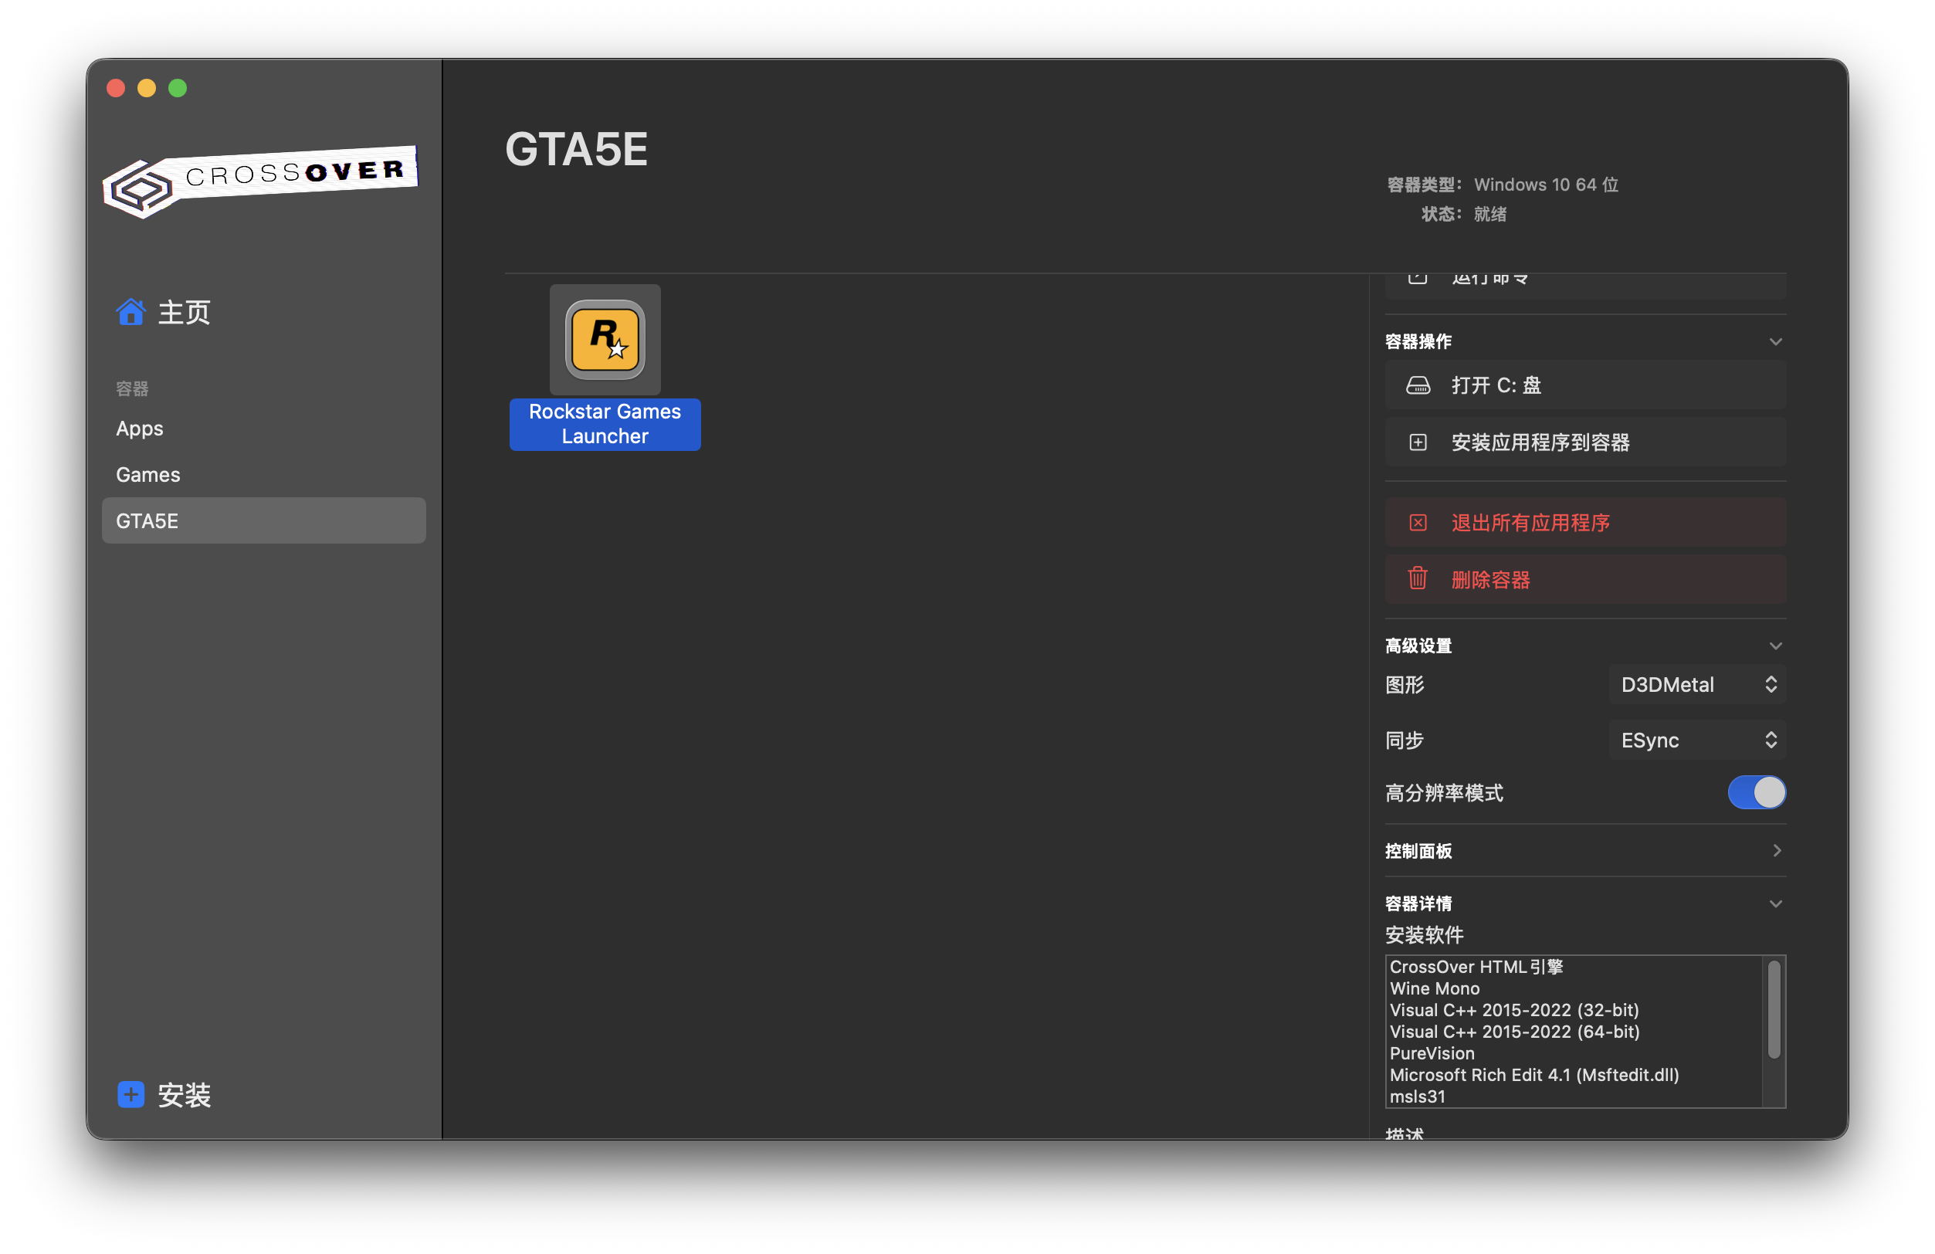Go to 主页 in the sidebar

click(183, 312)
